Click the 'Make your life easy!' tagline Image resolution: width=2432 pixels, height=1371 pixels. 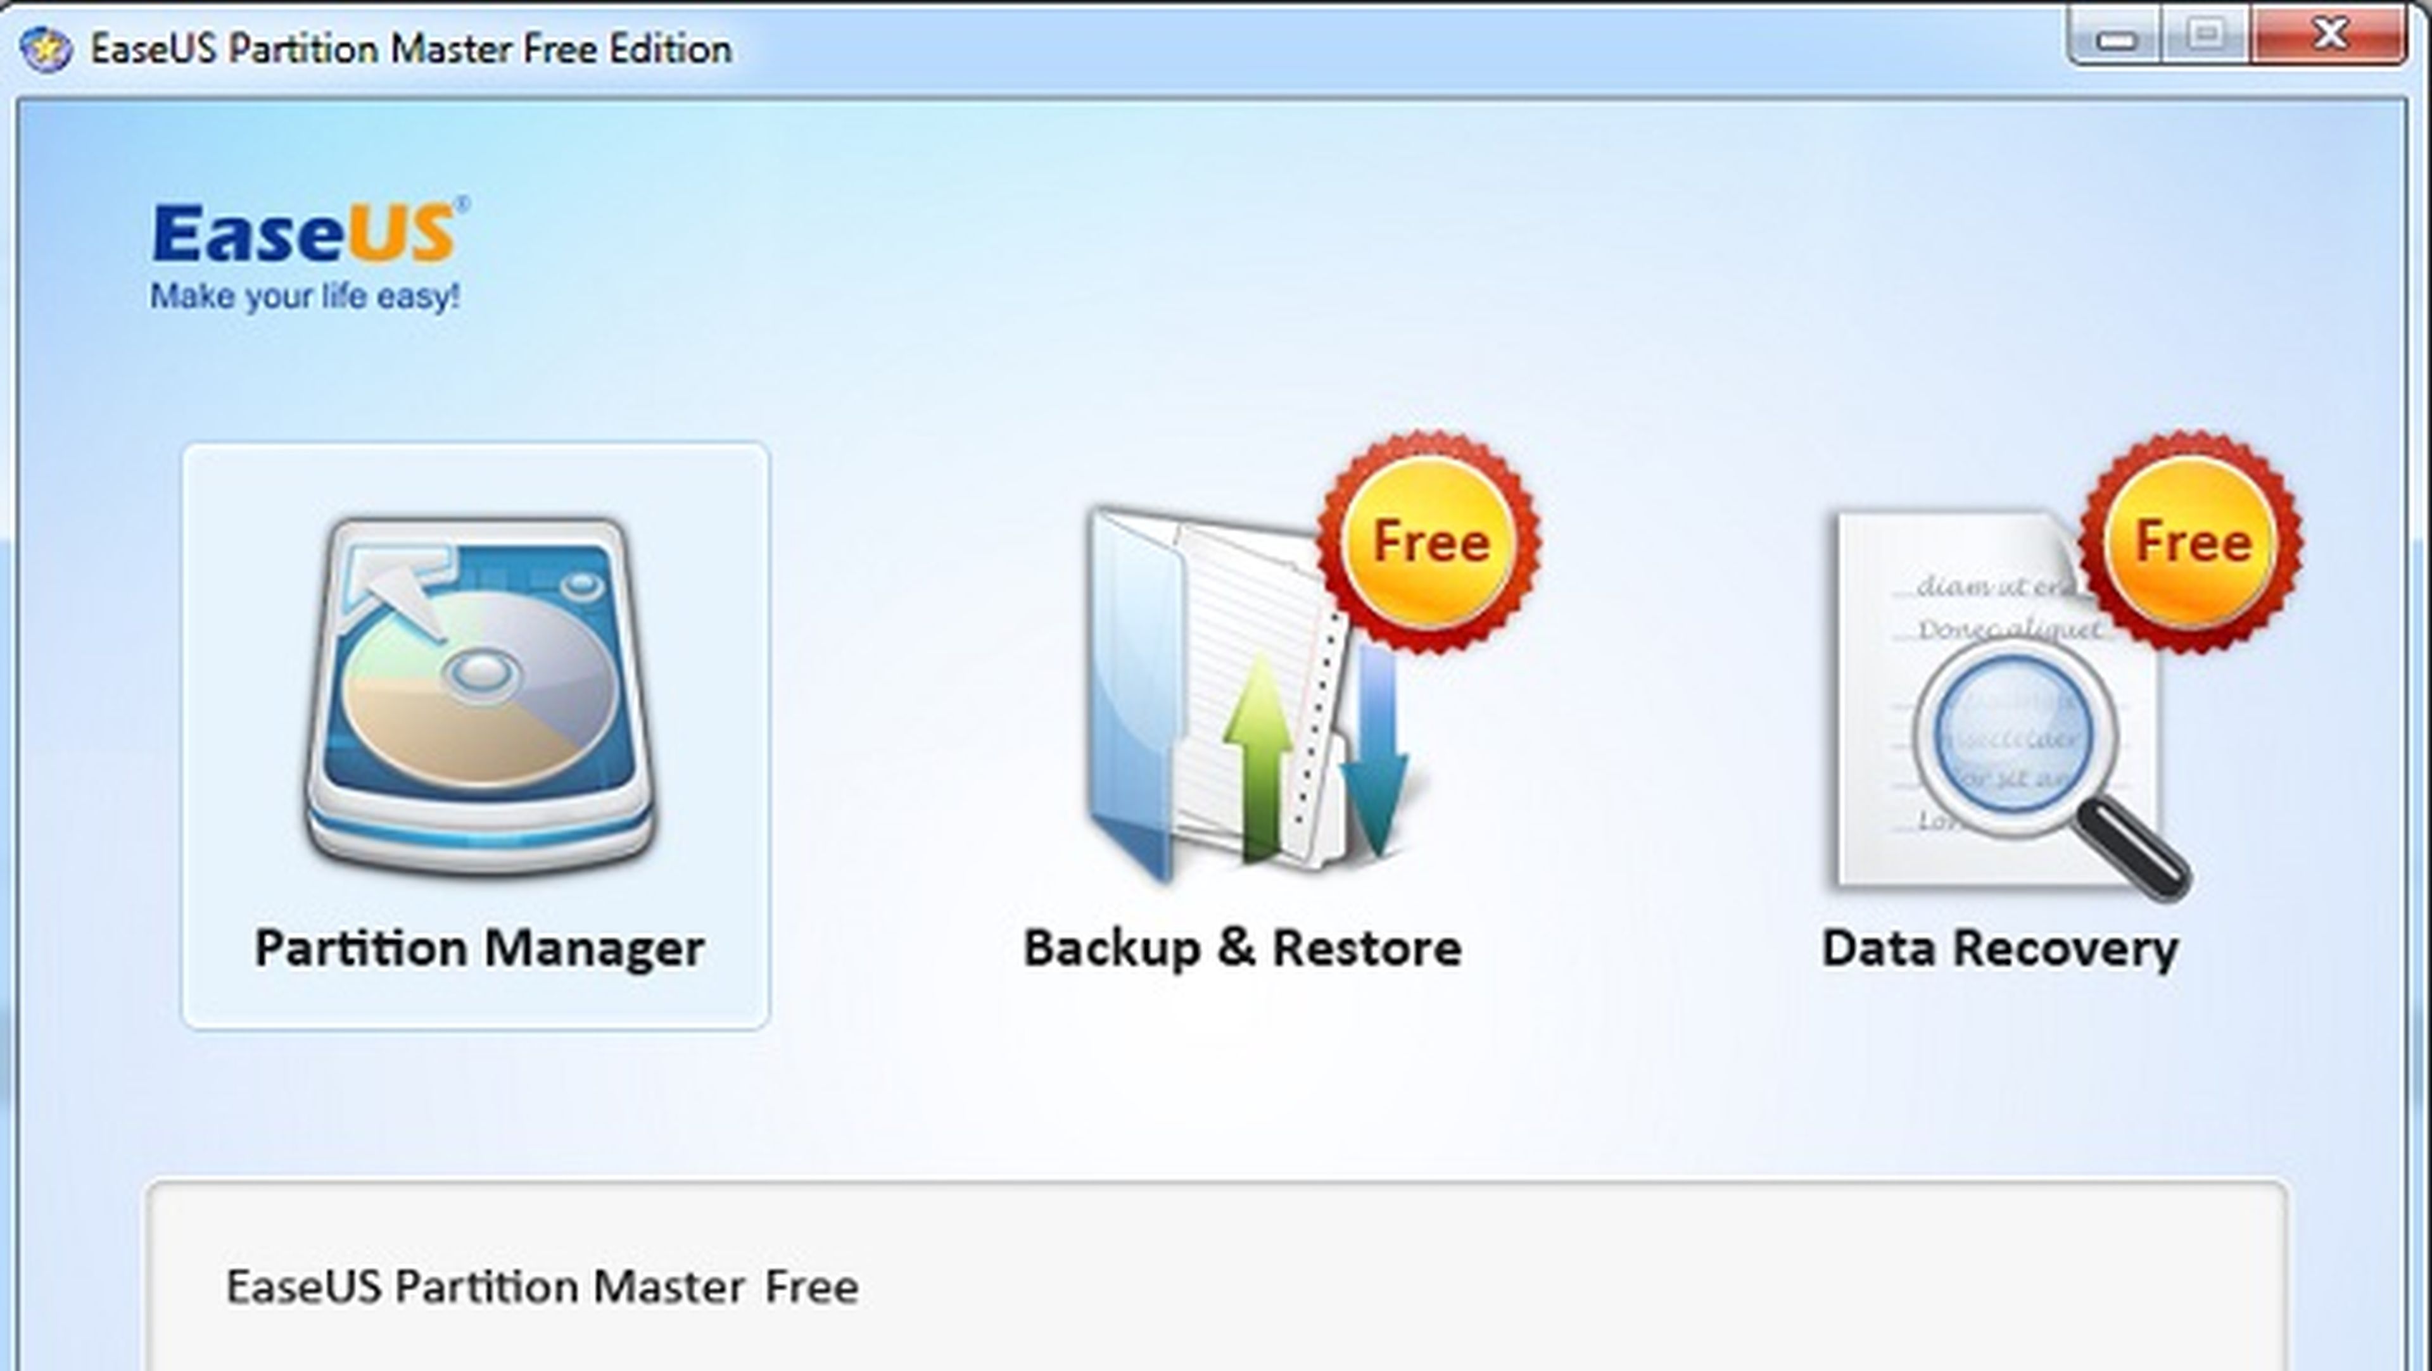[305, 296]
